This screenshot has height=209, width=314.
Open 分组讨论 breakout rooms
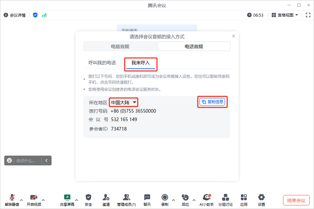pyautogui.click(x=226, y=200)
